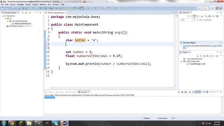Click the External Tools run icon

click(51, 8)
